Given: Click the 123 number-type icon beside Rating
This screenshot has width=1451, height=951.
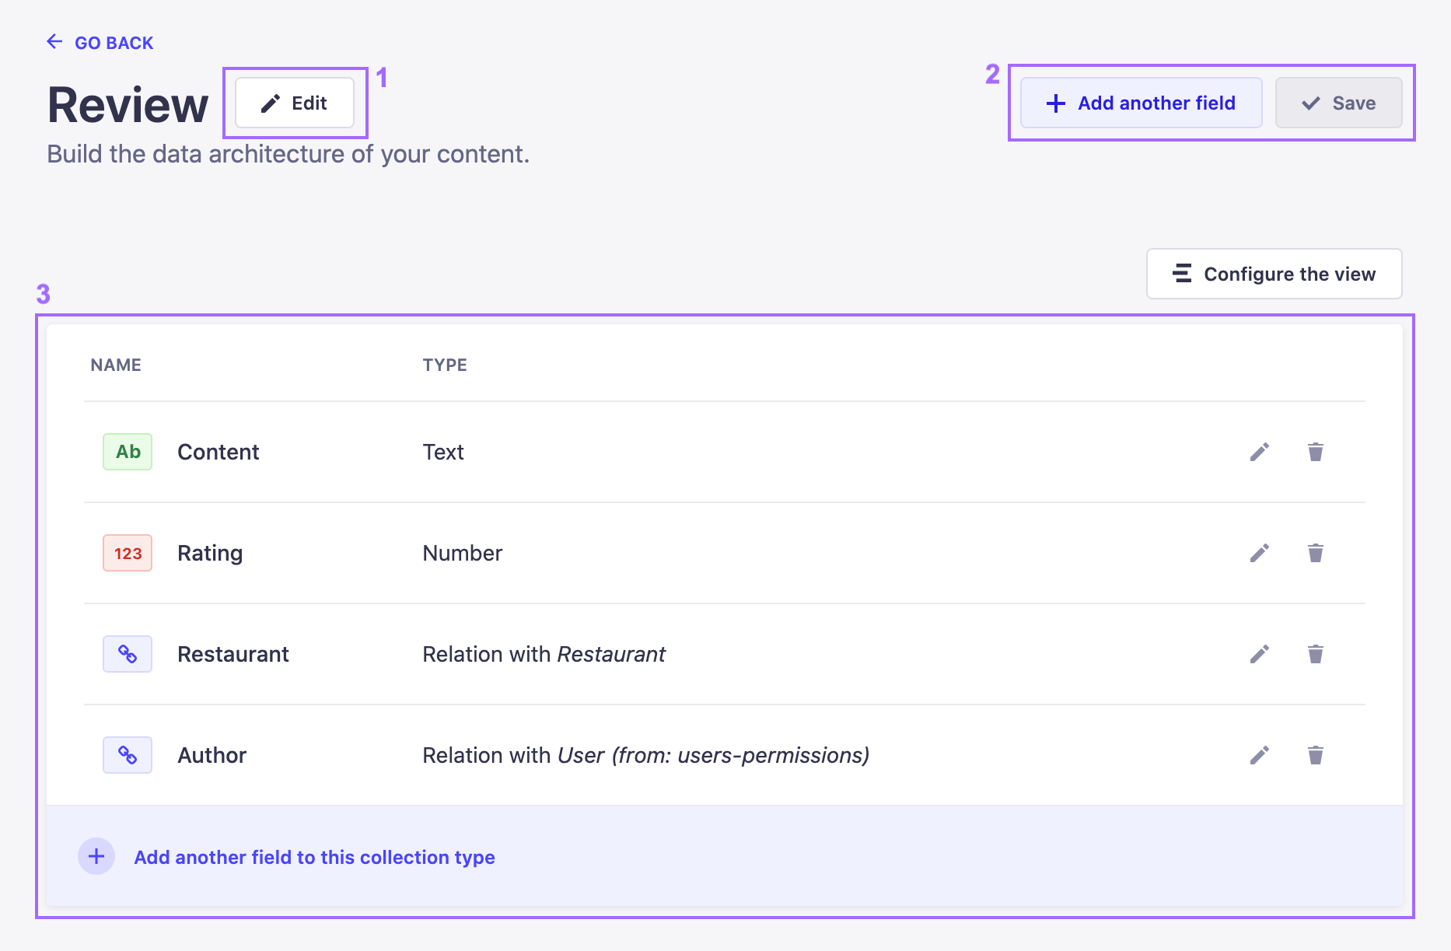Looking at the screenshot, I should coord(127,553).
